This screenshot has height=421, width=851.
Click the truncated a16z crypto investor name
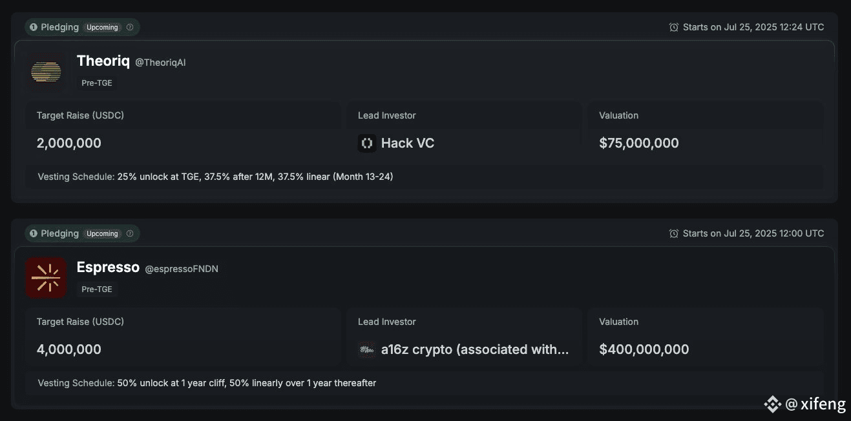pyautogui.click(x=475, y=349)
